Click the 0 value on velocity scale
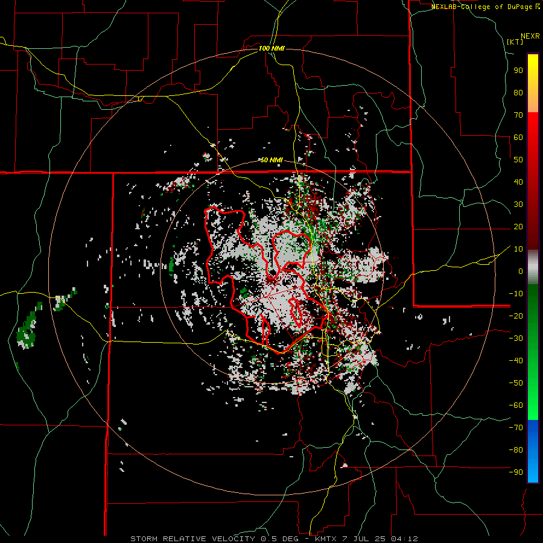This screenshot has height=543, width=543. pos(521,271)
